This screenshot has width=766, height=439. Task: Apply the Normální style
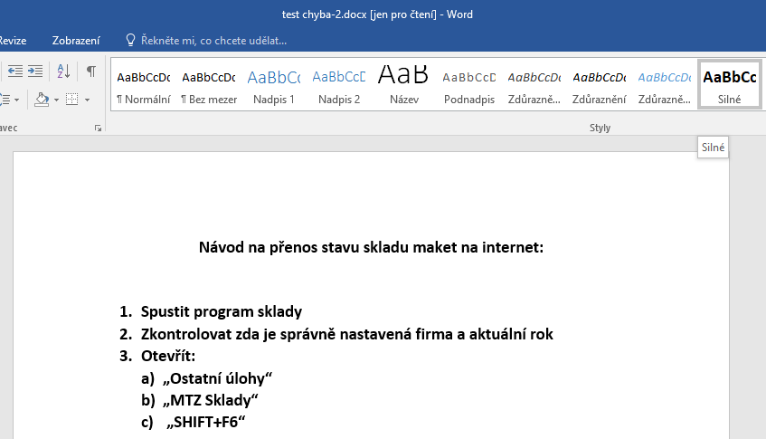click(x=143, y=86)
